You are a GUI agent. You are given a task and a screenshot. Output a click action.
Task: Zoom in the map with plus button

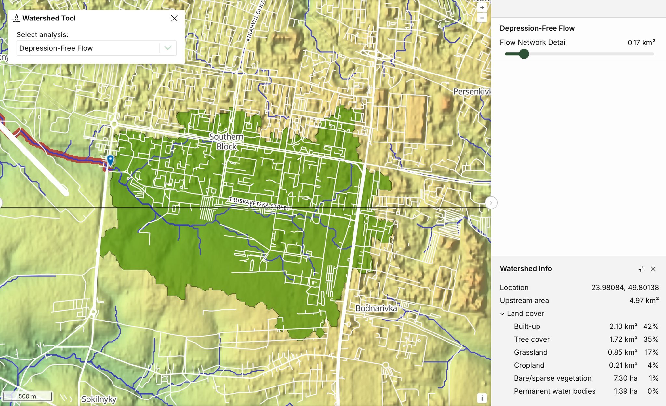[x=482, y=7]
